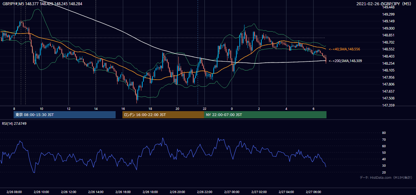This screenshot has height=195, width=416.
Task: Click the 2/26 12:00 date label
Action: pos(69,192)
